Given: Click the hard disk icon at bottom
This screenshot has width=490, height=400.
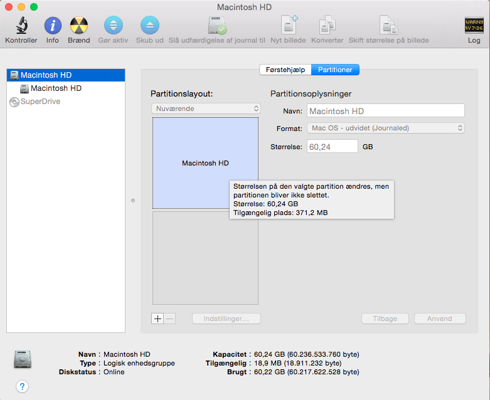Looking at the screenshot, I should click(23, 359).
